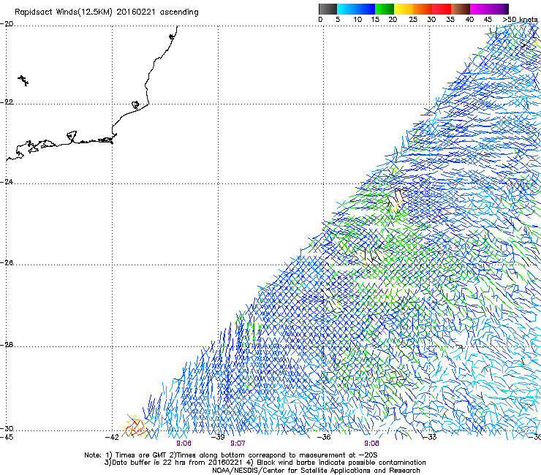541x475 pixels.
Task: Click the purple '9:07' time marker
Action: (x=238, y=444)
